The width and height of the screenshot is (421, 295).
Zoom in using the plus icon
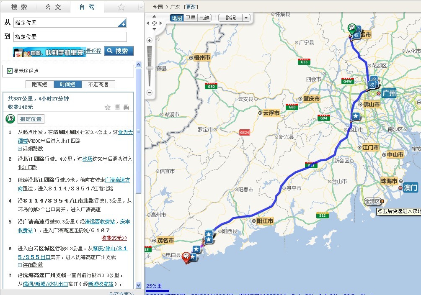tap(149, 41)
